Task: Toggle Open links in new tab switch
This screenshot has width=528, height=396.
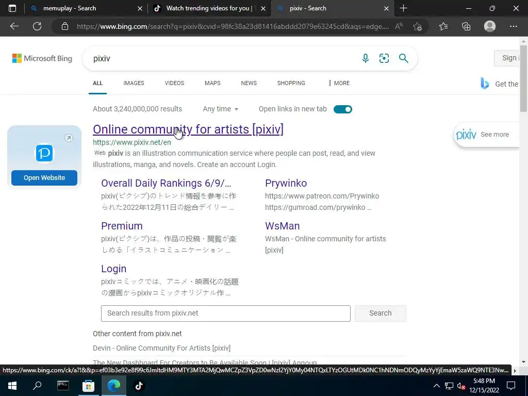Action: (x=343, y=109)
